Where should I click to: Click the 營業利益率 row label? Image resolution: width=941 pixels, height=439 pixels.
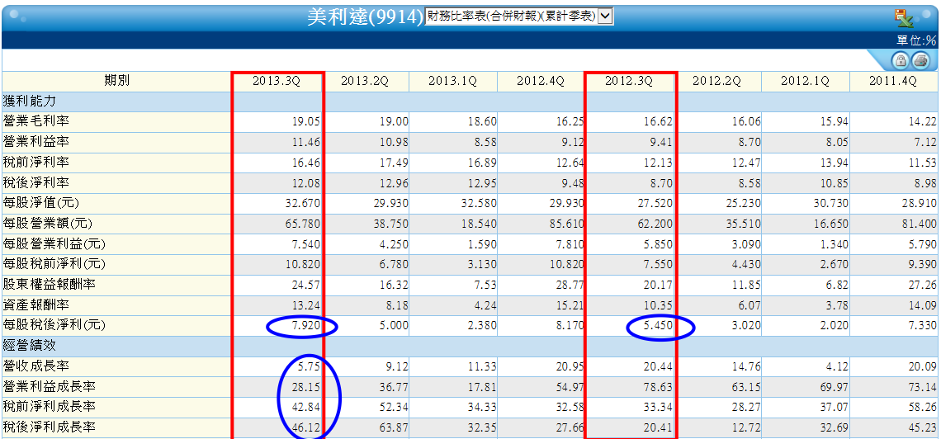(x=36, y=142)
